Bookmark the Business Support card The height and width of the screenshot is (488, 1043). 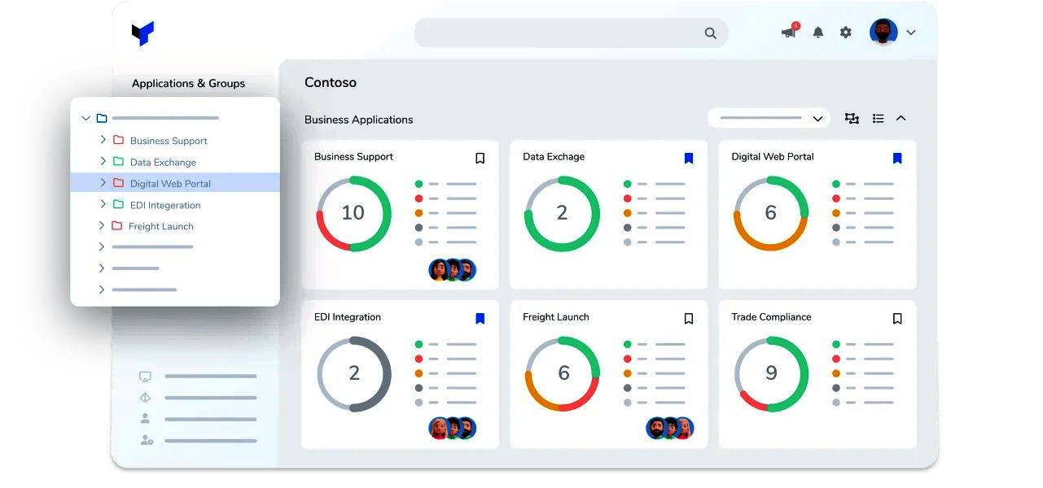click(x=480, y=159)
